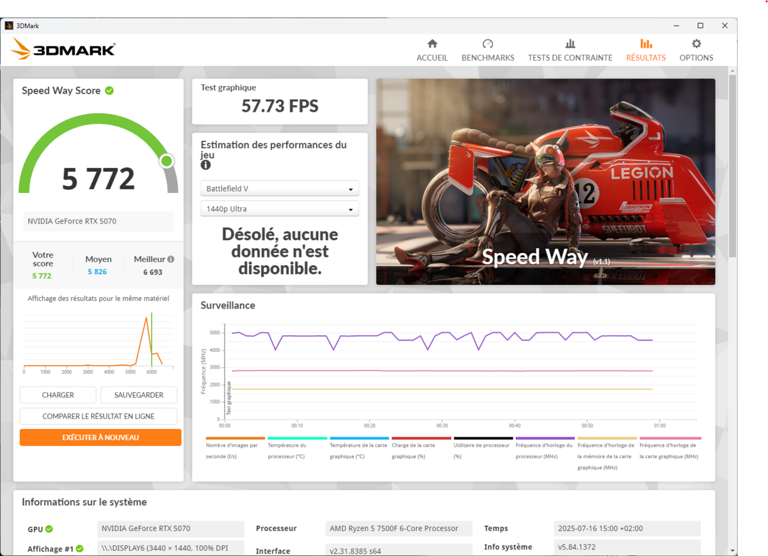768x556 pixels.
Task: Click Affichage des résultats pour le même matériel
Action: click(x=99, y=298)
